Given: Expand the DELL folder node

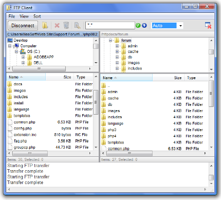Looking at the screenshot, I should (23, 63).
